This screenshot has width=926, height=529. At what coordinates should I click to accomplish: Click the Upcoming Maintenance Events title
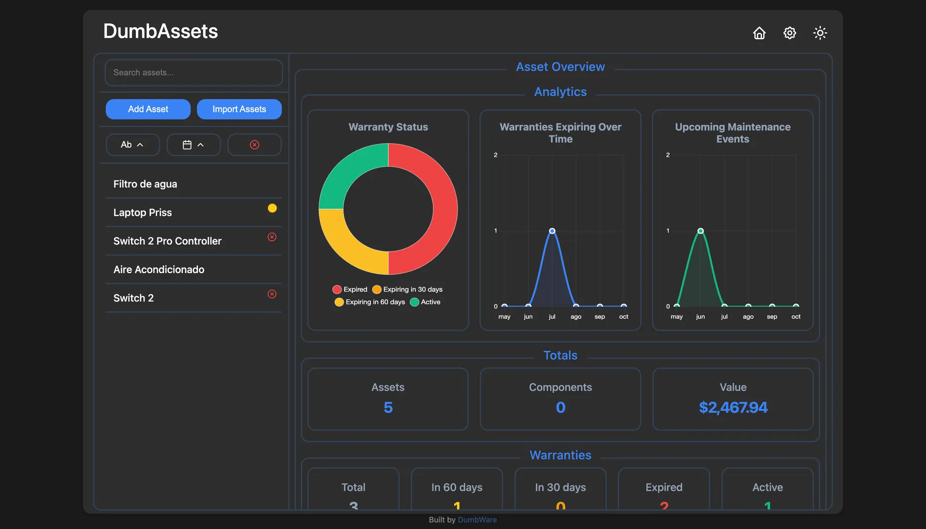tap(733, 133)
